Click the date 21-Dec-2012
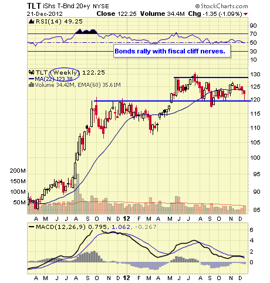This screenshot has height=283, width=270. tap(45, 14)
